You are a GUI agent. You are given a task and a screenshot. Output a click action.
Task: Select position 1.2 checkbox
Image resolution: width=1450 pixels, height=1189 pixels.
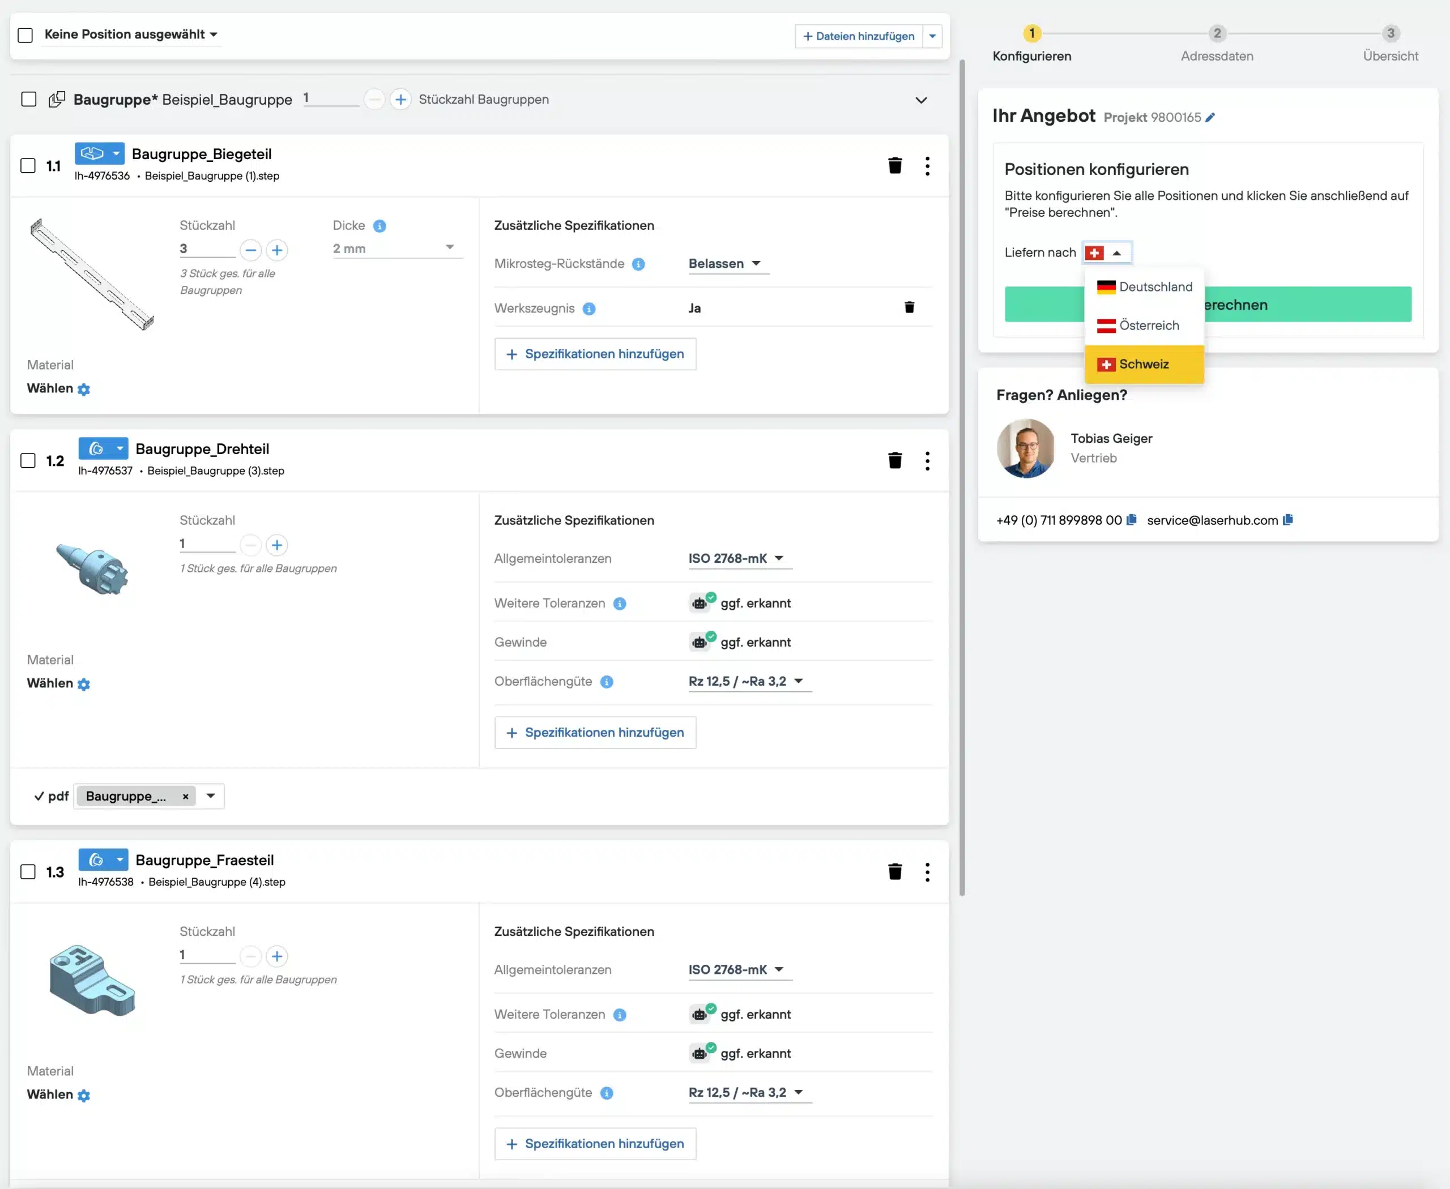tap(28, 461)
